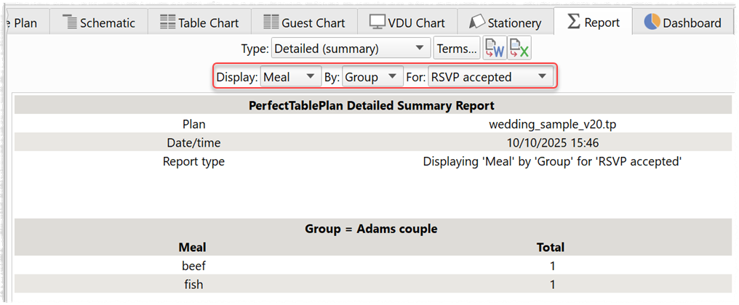This screenshot has height=305, width=739.
Task: Click the 'Meal' column header
Action: (x=192, y=247)
